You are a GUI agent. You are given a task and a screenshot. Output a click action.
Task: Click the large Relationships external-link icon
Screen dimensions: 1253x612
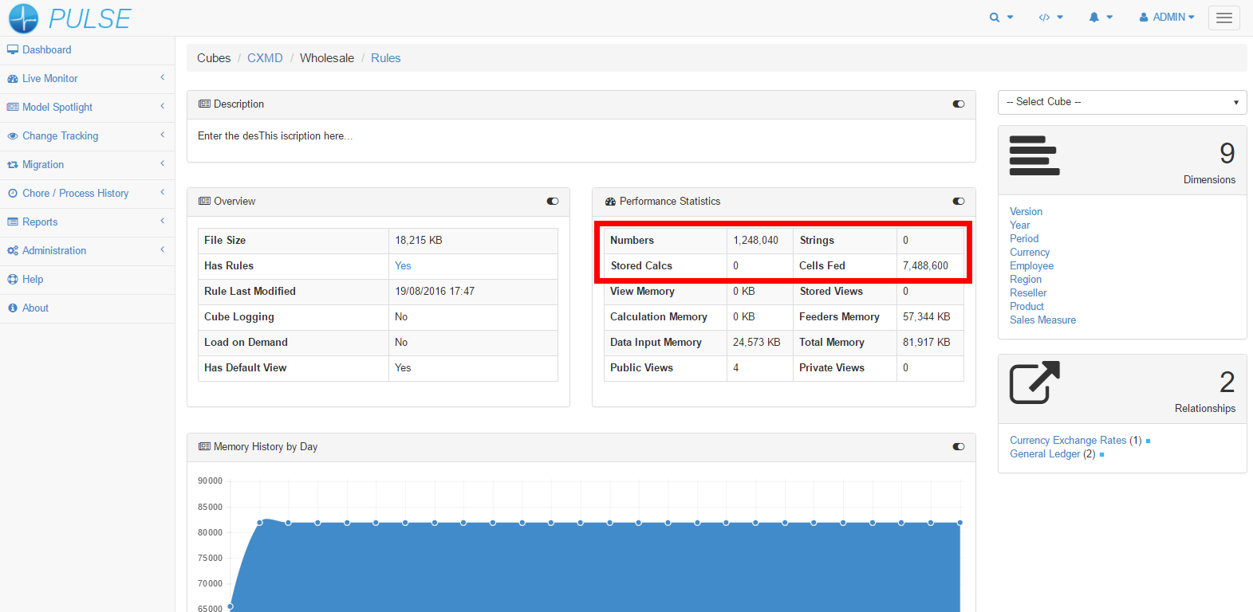click(x=1034, y=382)
